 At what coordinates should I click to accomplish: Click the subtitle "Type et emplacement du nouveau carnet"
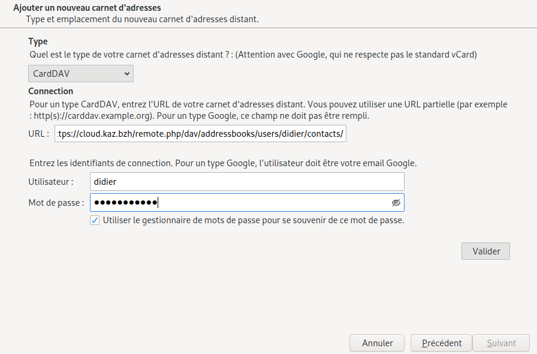click(x=142, y=19)
